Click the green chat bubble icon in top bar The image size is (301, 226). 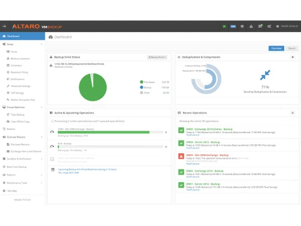tap(224, 27)
